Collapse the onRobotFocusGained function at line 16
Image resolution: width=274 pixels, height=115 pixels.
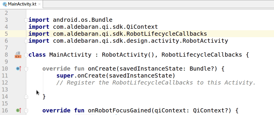tap(26, 111)
